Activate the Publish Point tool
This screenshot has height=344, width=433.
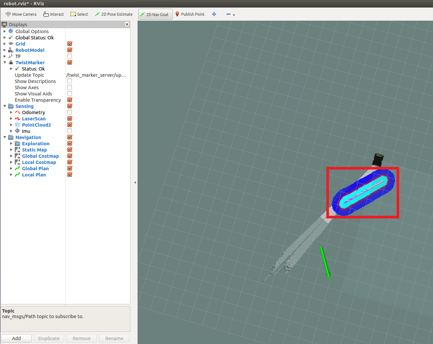point(190,14)
